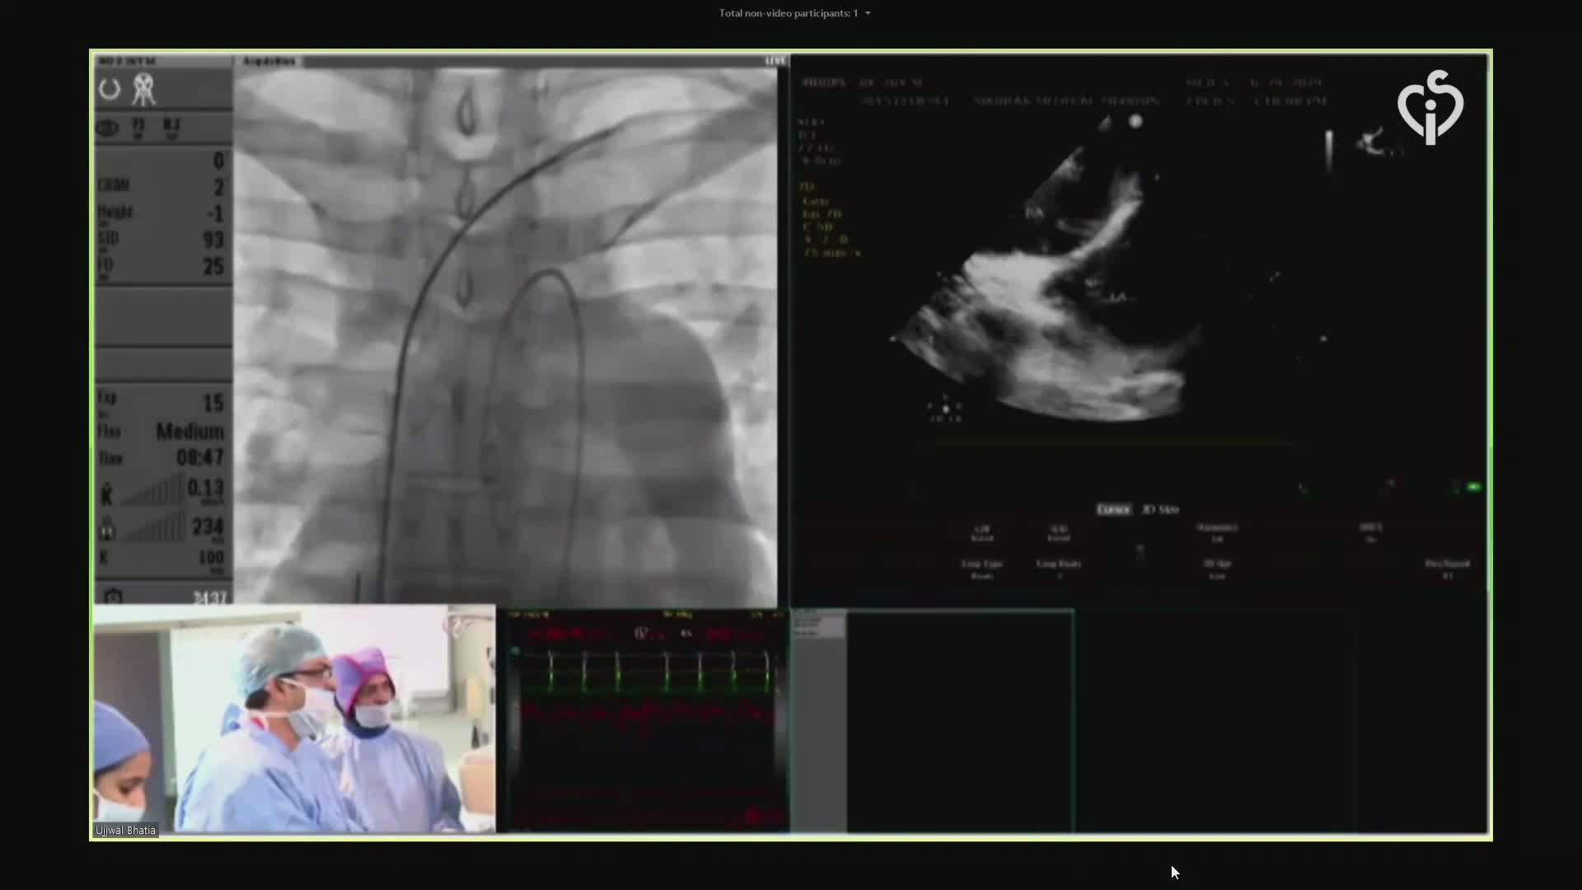
Task: Click the Cursor tab on ultrasound controls
Action: pyautogui.click(x=1113, y=509)
